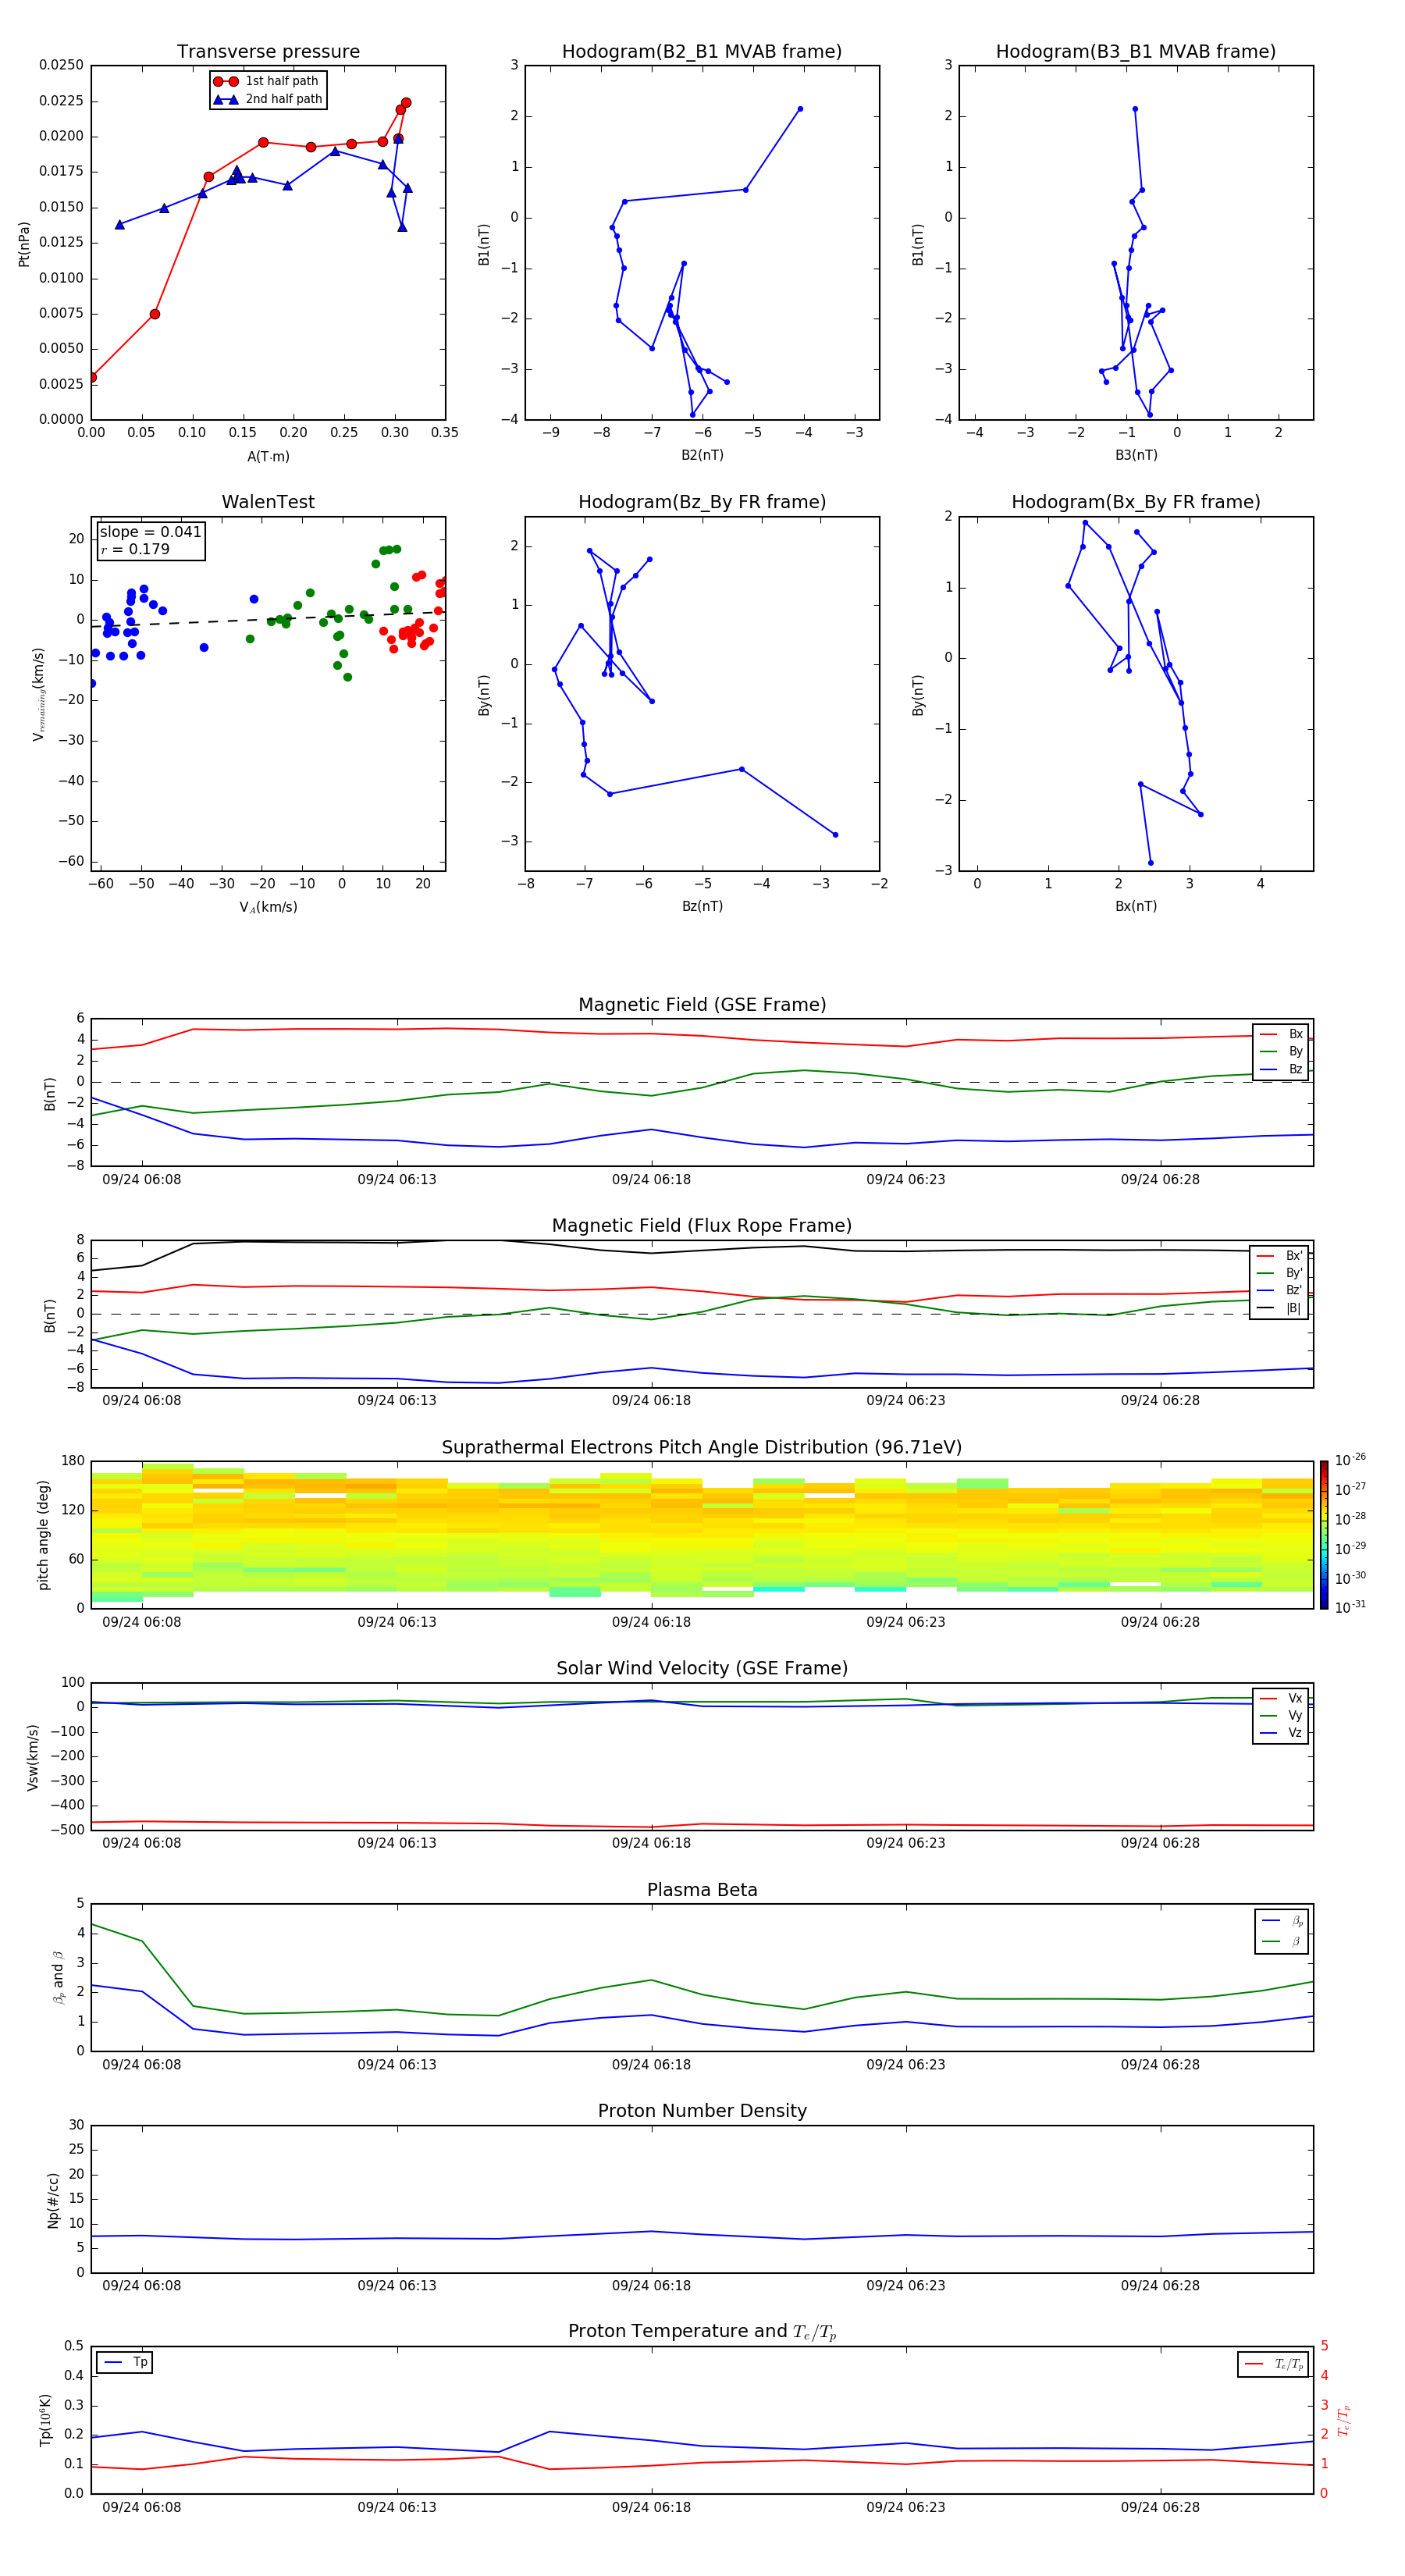The height and width of the screenshot is (2576, 1405).
Task: Click "09/24 06:18" tick under Plasma Beta panel
Action: [651, 2064]
